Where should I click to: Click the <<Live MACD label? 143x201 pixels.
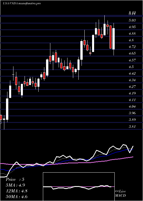click(120, 194)
